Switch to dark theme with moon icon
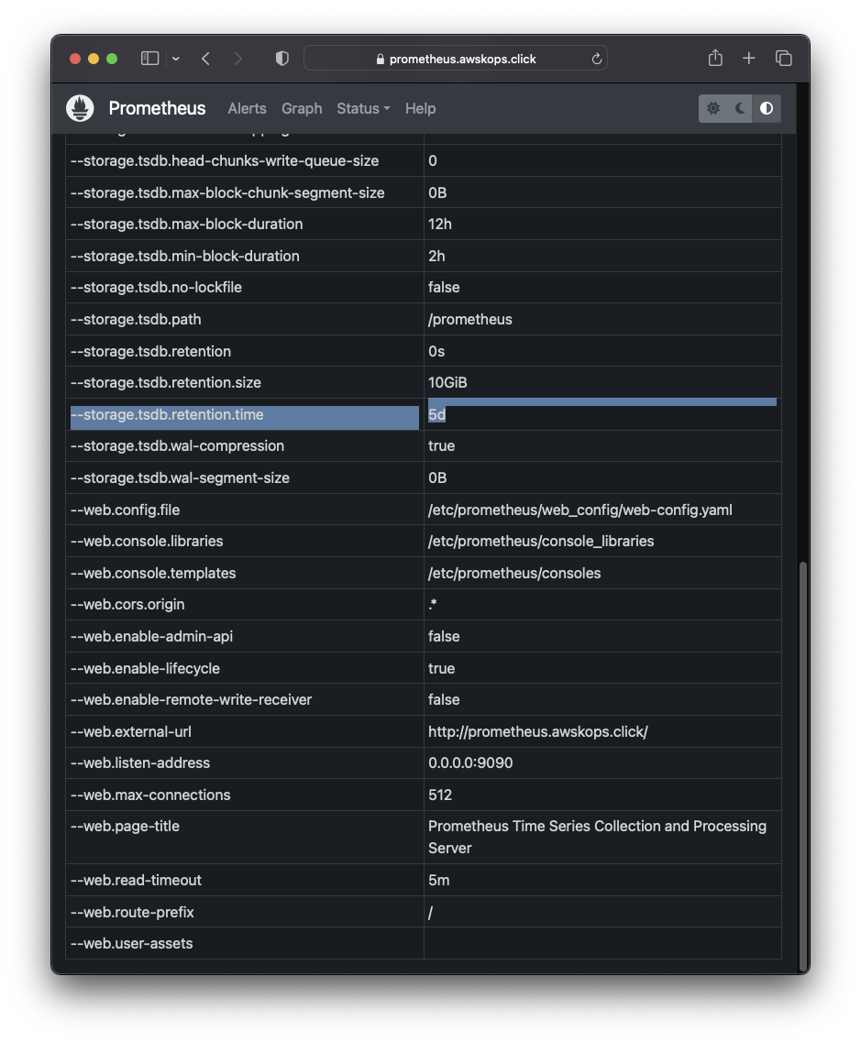 [x=740, y=108]
